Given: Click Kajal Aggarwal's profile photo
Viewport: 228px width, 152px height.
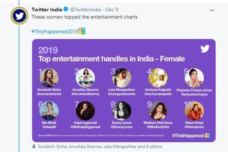Looking at the screenshot, I should (85, 111).
